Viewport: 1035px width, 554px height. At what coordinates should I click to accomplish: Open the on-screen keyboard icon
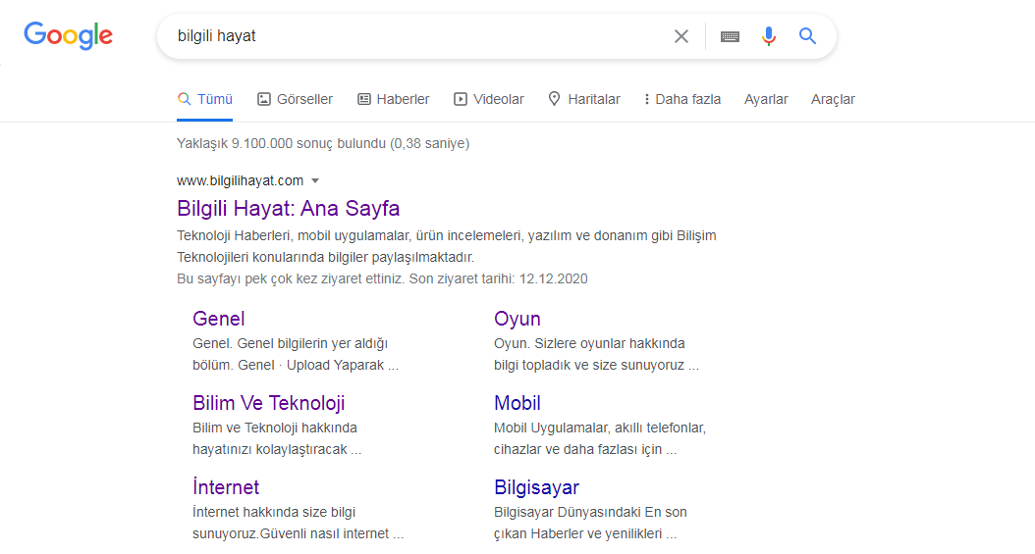point(730,36)
